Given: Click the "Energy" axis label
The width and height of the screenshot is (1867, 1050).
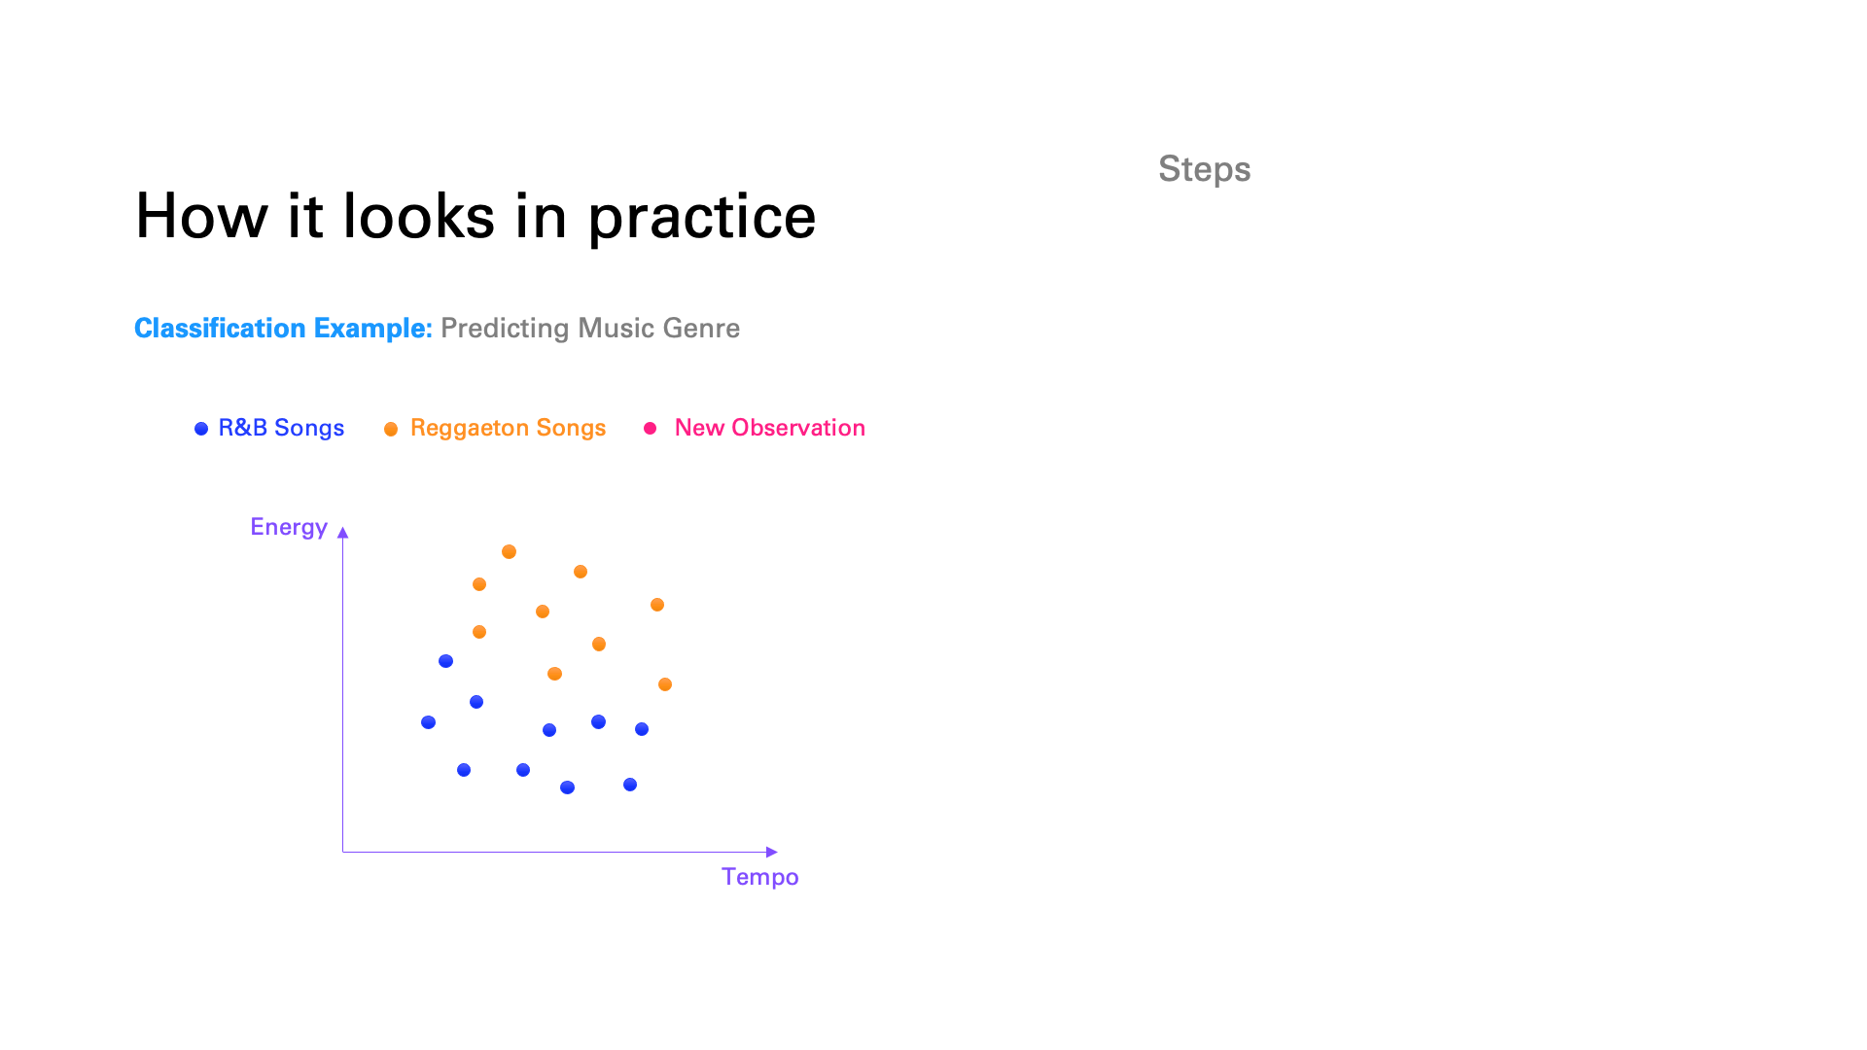Looking at the screenshot, I should click(289, 527).
